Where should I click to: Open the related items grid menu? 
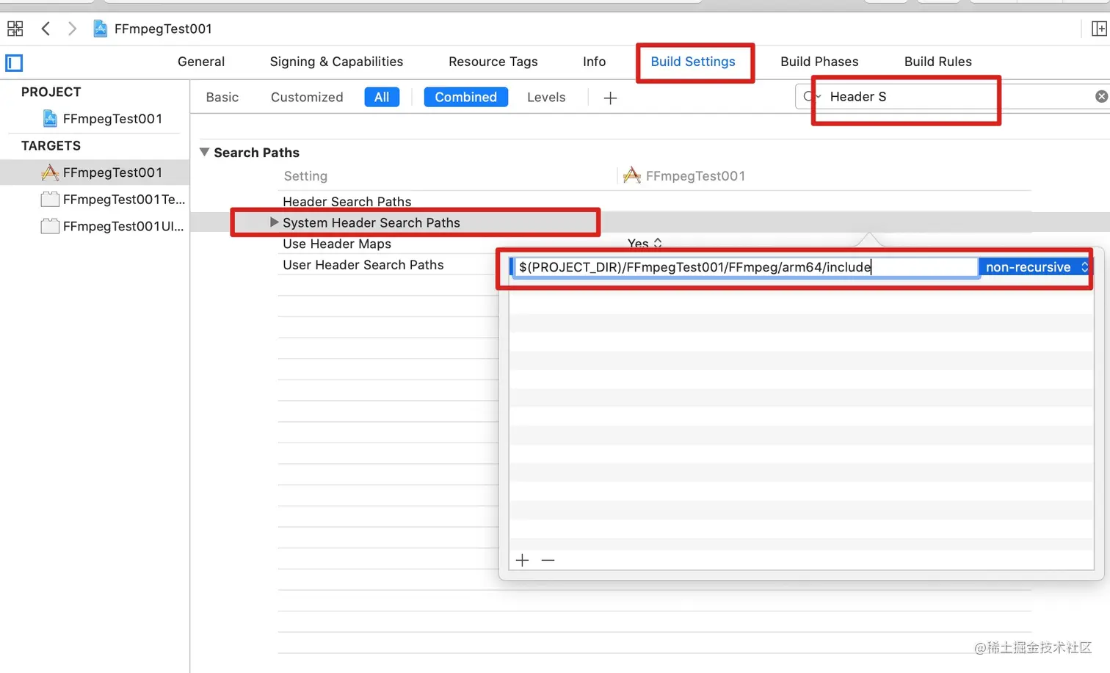pyautogui.click(x=15, y=29)
